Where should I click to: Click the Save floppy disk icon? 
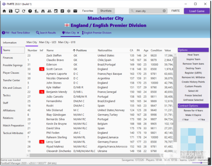point(11,11)
